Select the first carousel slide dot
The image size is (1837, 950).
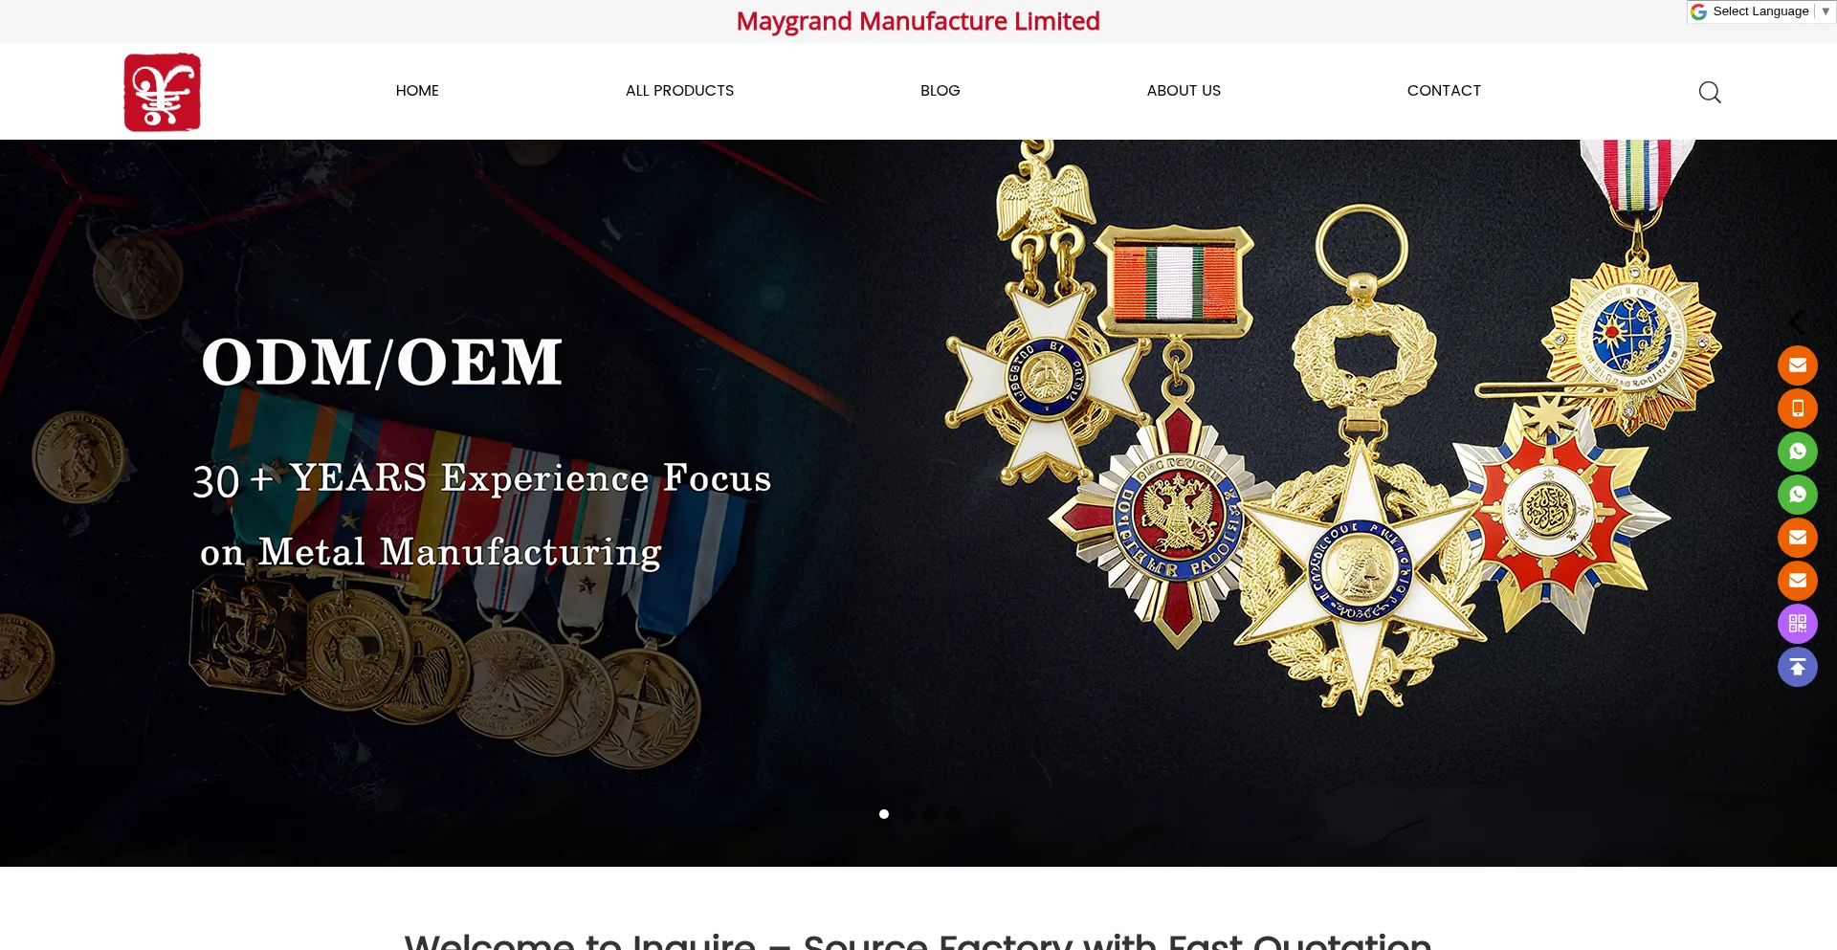pyautogui.click(x=884, y=814)
